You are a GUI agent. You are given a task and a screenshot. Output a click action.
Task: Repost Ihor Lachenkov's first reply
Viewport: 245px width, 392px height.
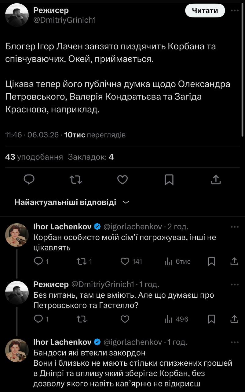coord(82,261)
